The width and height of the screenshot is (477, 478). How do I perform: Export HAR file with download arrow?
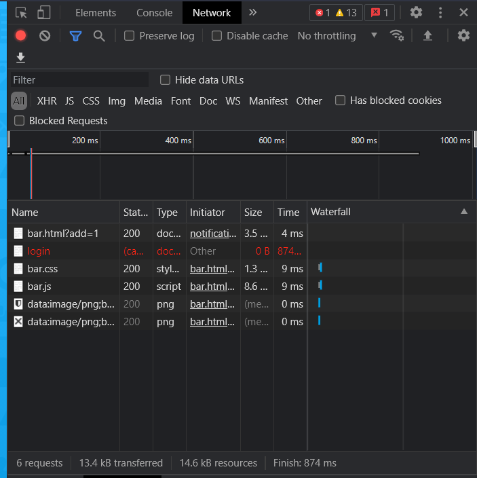tap(21, 58)
